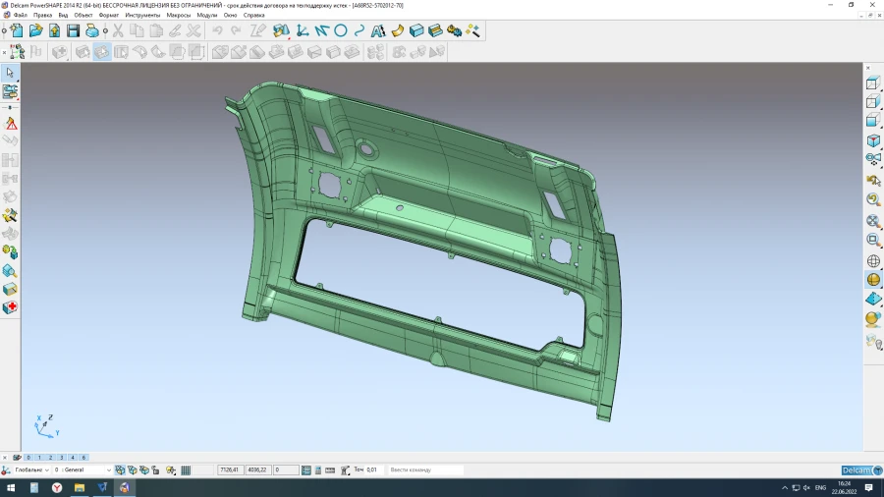This screenshot has height=497, width=884.
Task: Toggle the grid display button
Action: point(186,470)
